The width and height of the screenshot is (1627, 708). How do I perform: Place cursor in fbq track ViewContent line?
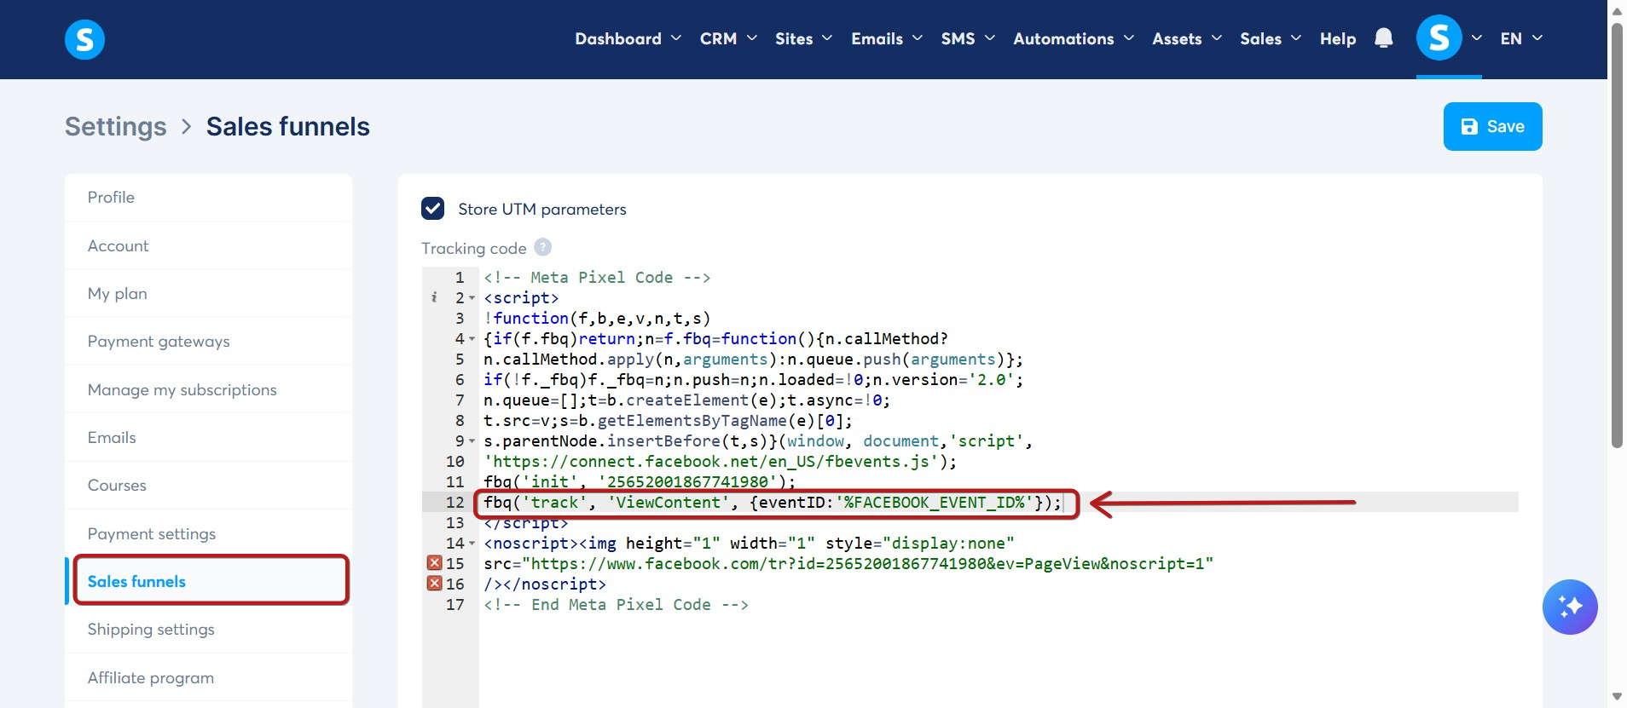[x=772, y=503]
